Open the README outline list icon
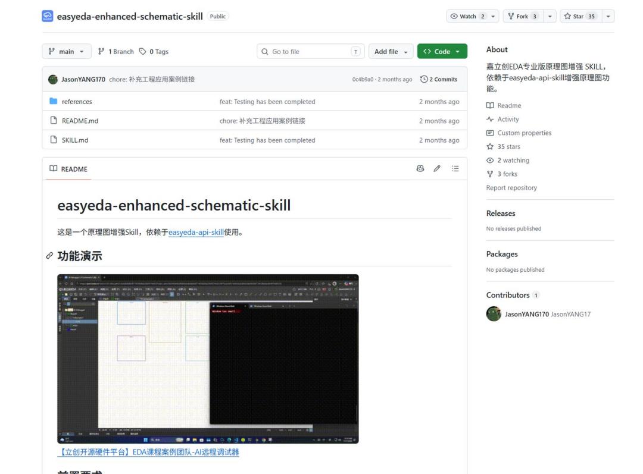643x474 pixels. (455, 169)
